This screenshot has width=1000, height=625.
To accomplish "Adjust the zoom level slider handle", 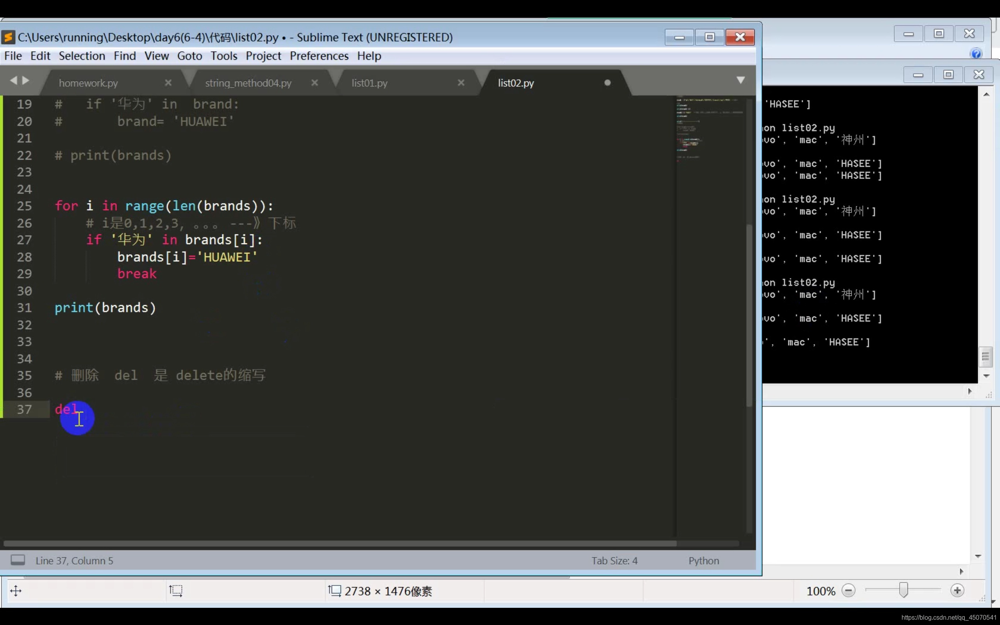I will 903,590.
